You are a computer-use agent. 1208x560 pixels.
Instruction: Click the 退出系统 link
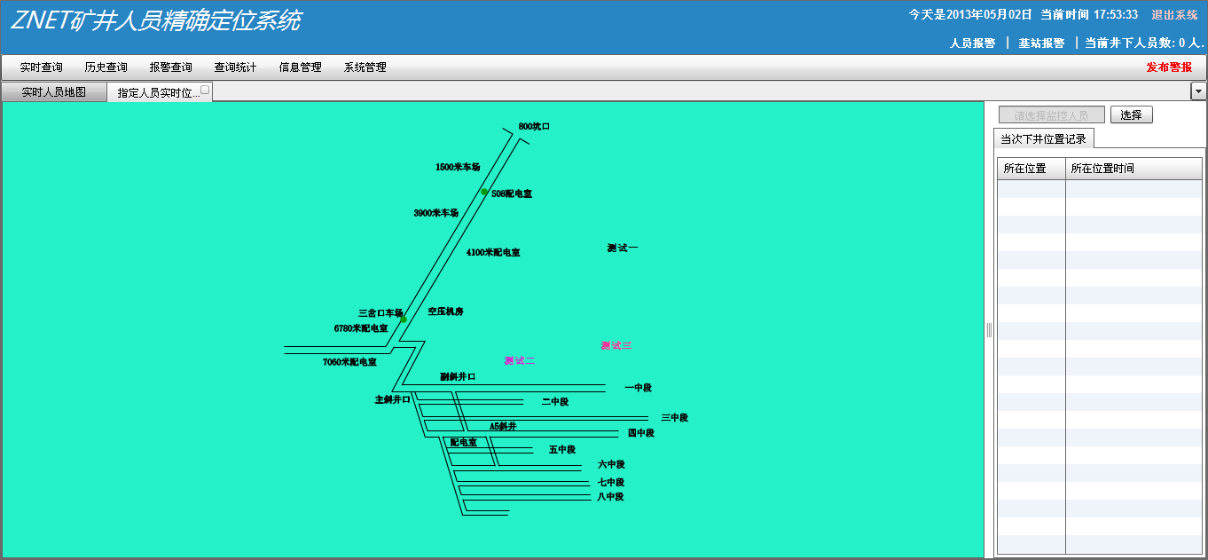pyautogui.click(x=1174, y=15)
